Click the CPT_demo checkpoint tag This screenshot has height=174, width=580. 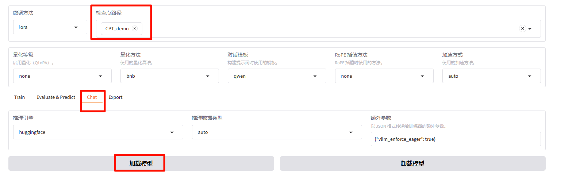coord(117,28)
